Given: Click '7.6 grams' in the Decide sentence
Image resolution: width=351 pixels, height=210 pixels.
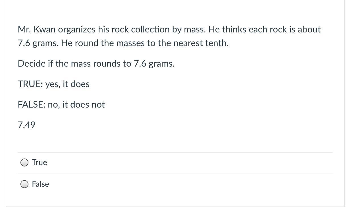Looking at the screenshot, I should (x=154, y=63).
